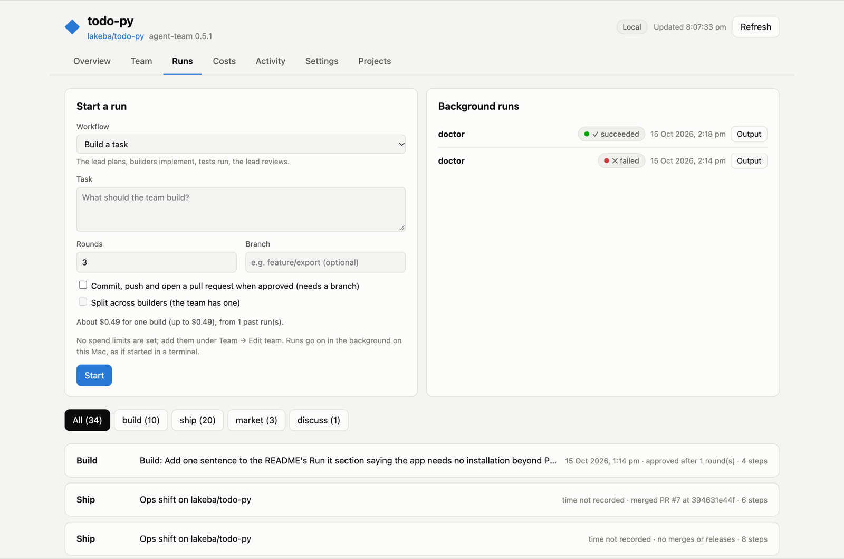Open the Ship run with merged PR #7
The height and width of the screenshot is (559, 844).
[422, 500]
